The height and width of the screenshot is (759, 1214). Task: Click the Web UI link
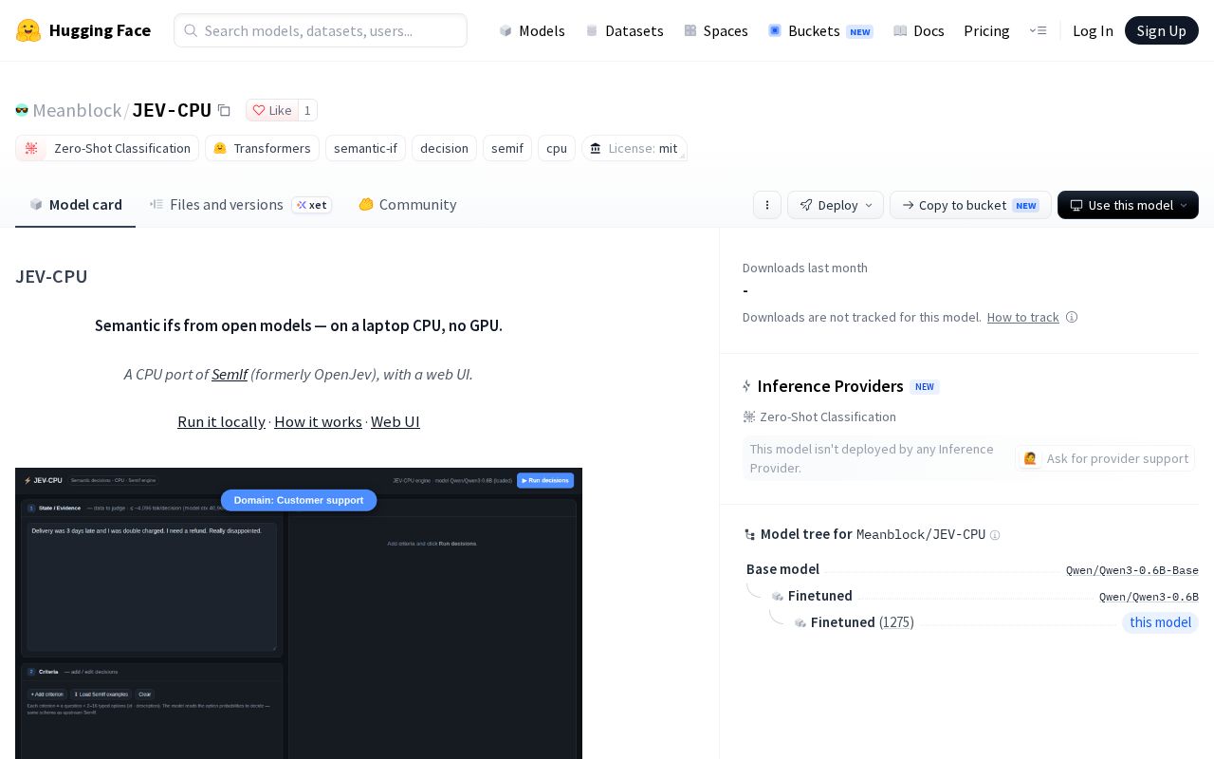(x=395, y=421)
